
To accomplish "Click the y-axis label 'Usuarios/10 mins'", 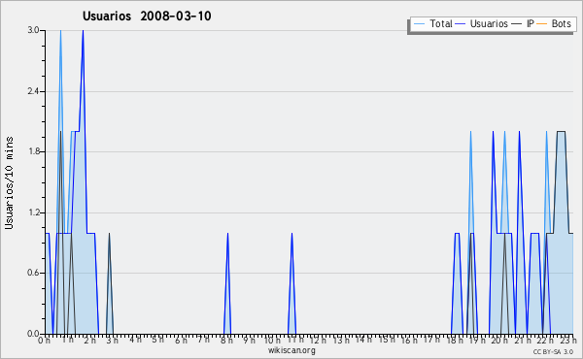I will 9,182.
